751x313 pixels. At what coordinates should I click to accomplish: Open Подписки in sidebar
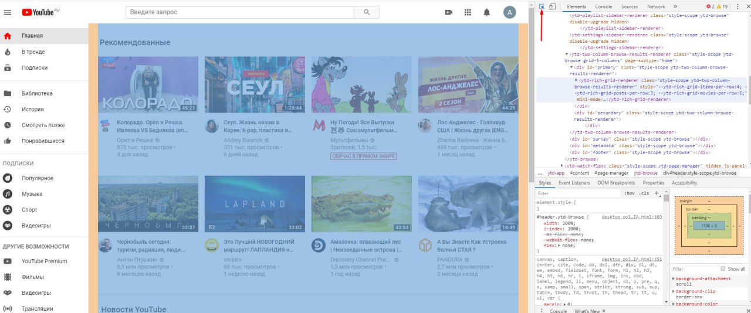[x=44, y=67]
